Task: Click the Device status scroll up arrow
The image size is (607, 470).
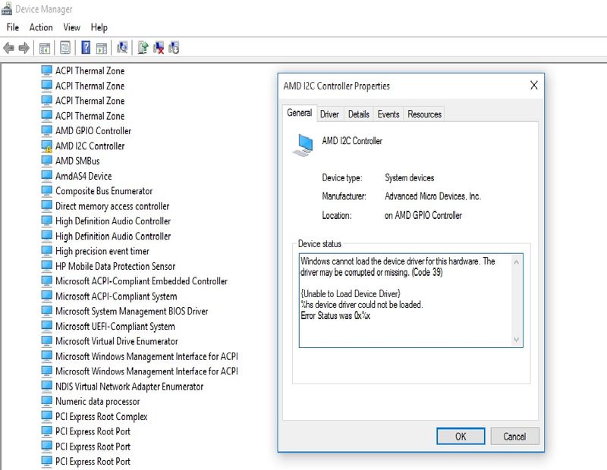Action: [x=516, y=262]
